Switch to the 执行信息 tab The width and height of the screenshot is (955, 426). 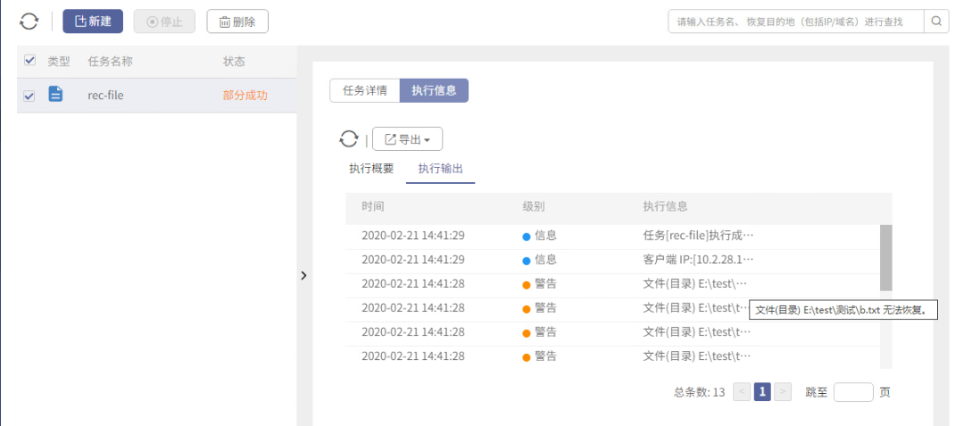point(435,91)
